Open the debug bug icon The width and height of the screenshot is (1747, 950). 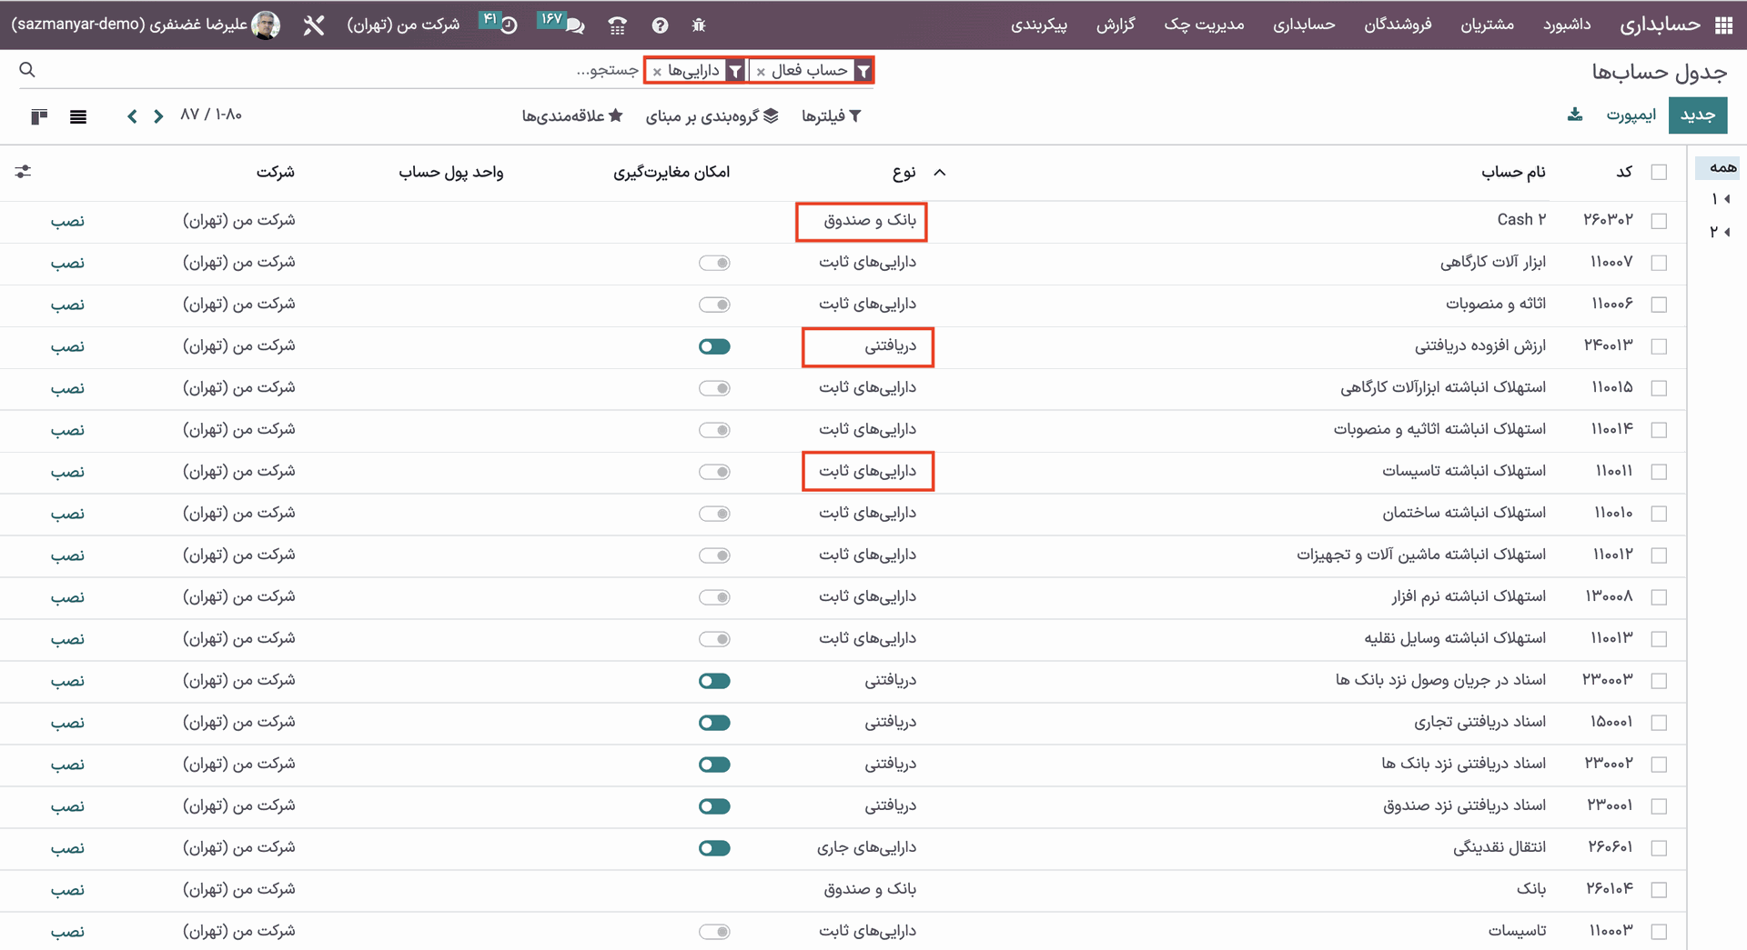tap(699, 25)
